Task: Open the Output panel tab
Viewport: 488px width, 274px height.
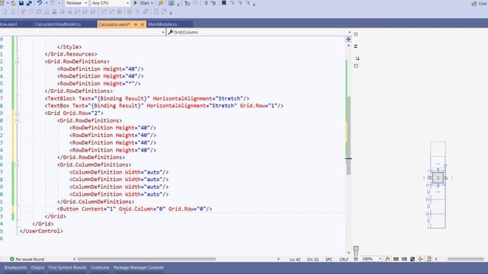Action: [37, 267]
